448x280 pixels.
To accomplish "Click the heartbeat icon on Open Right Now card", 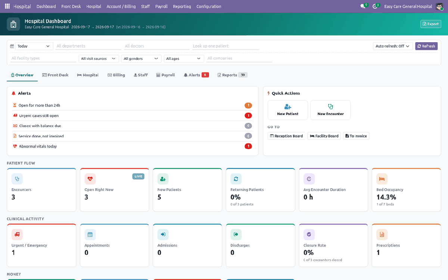I will point(90,179).
